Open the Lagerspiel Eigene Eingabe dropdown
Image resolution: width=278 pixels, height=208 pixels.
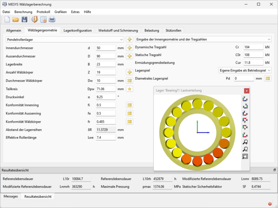[245, 70]
